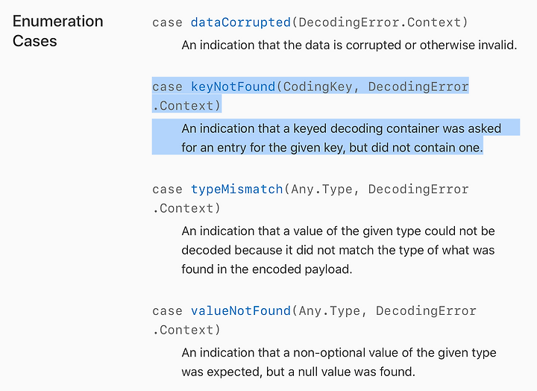The width and height of the screenshot is (537, 391).
Task: Click the 'found in the encoded payload' text
Action: 267,269
